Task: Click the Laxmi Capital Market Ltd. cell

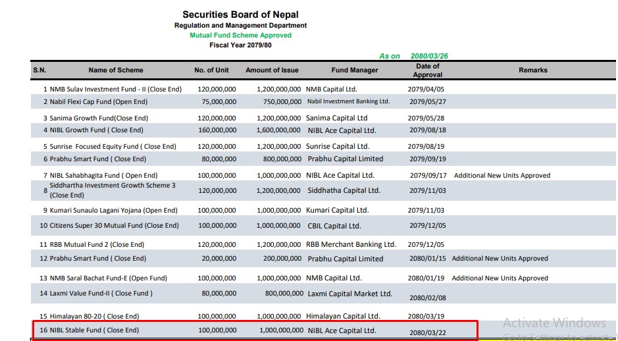Action: tap(349, 294)
